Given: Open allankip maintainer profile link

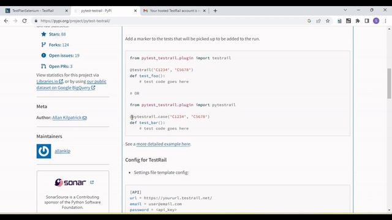Looking at the screenshot, I should 62,151.
